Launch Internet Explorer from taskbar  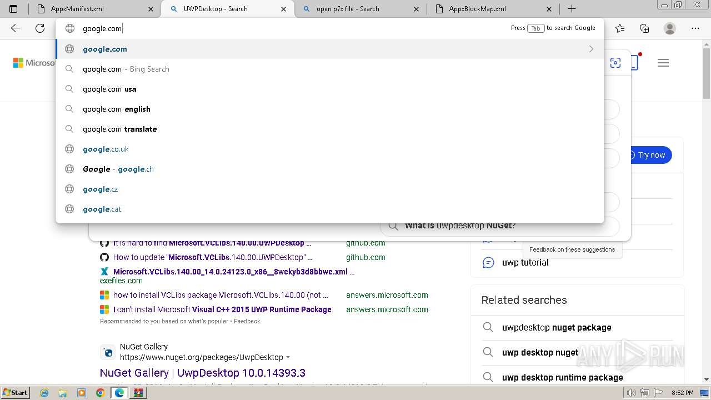click(x=44, y=393)
